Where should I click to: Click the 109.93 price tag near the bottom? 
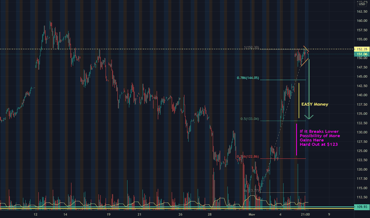tap(362, 207)
